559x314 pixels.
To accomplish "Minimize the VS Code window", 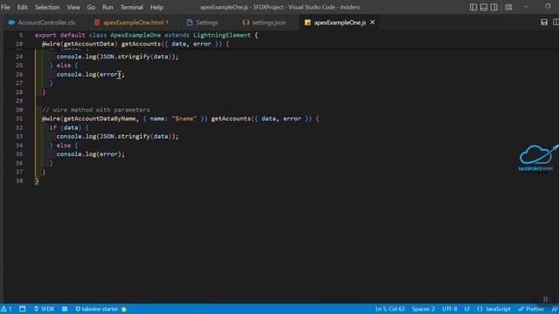I will (x=526, y=7).
